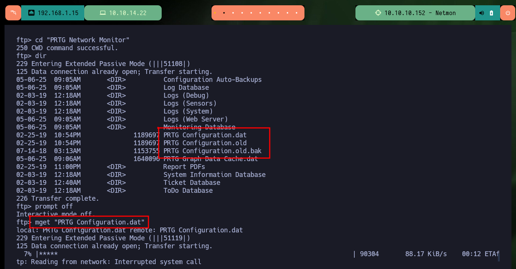Click the 'mget "PRTG Configuration.dat"' command
The width and height of the screenshot is (516, 269).
pyautogui.click(x=90, y=222)
